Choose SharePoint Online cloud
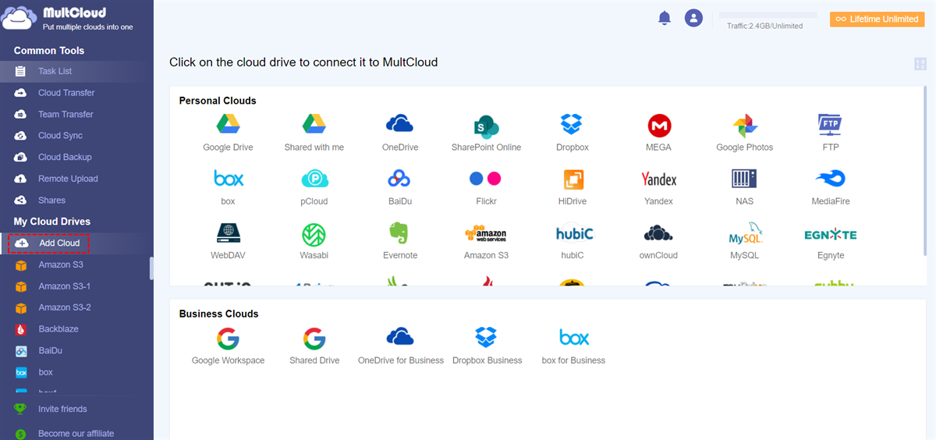Image resolution: width=936 pixels, height=440 pixels. coord(486,132)
